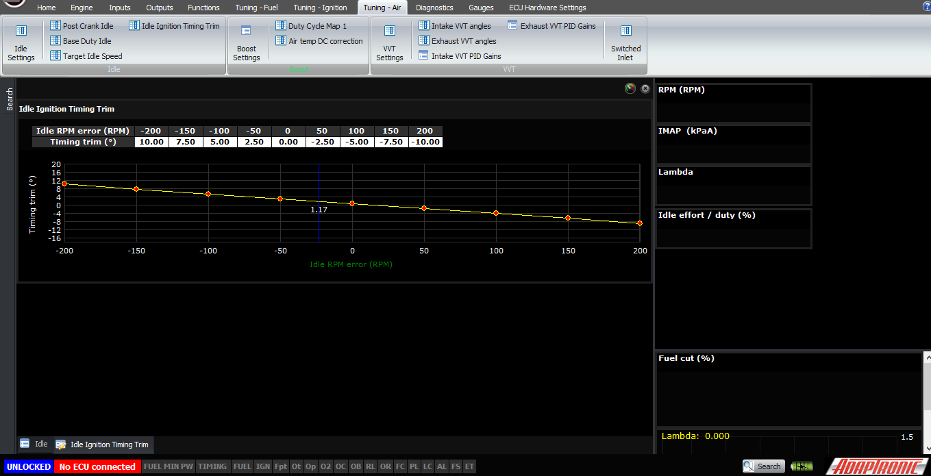
Task: Close the Idle Ignition Timing Trim panel
Action: coord(645,88)
